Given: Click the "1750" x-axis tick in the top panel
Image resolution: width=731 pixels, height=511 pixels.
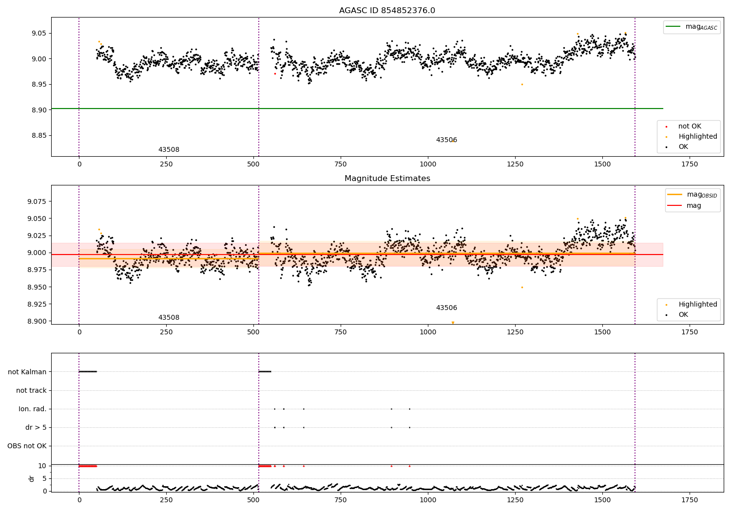Looking at the screenshot, I should (689, 164).
